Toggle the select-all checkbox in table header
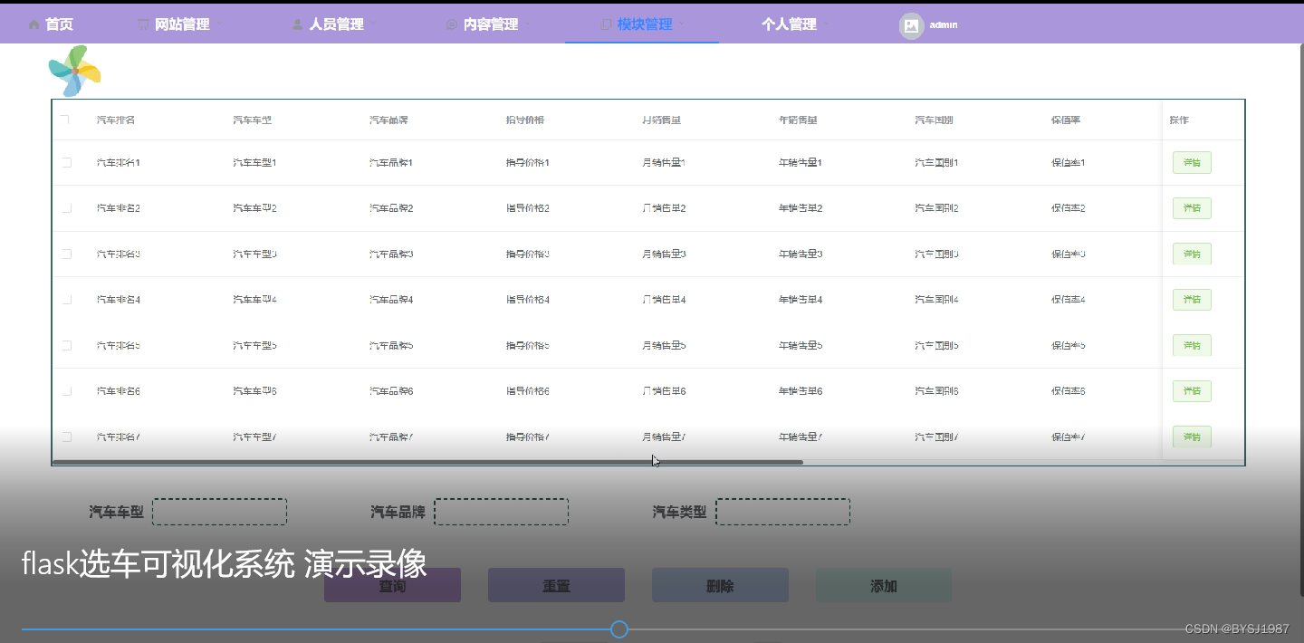 pyautogui.click(x=64, y=120)
